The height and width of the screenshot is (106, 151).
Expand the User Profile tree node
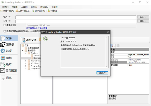pyautogui.click(x=25, y=61)
